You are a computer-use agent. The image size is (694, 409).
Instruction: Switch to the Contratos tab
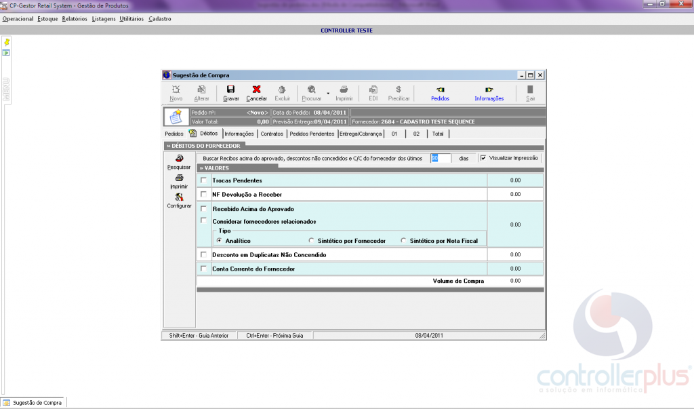pyautogui.click(x=272, y=134)
